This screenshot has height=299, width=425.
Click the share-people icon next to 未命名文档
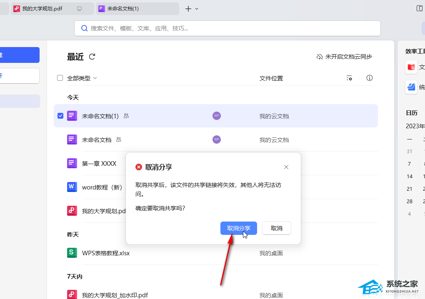(x=119, y=140)
